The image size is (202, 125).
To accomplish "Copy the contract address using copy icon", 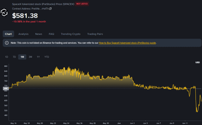I will pos(50,9).
